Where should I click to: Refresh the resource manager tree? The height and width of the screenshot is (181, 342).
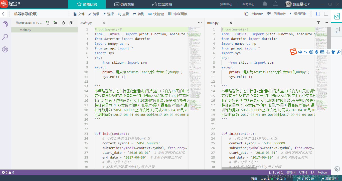coord(63,23)
